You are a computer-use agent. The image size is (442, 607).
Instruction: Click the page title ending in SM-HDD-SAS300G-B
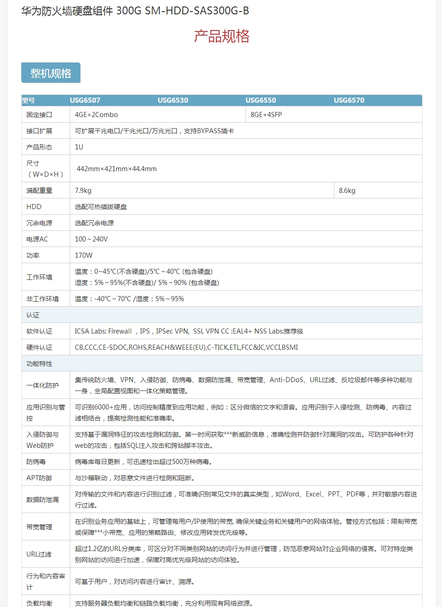[135, 11]
